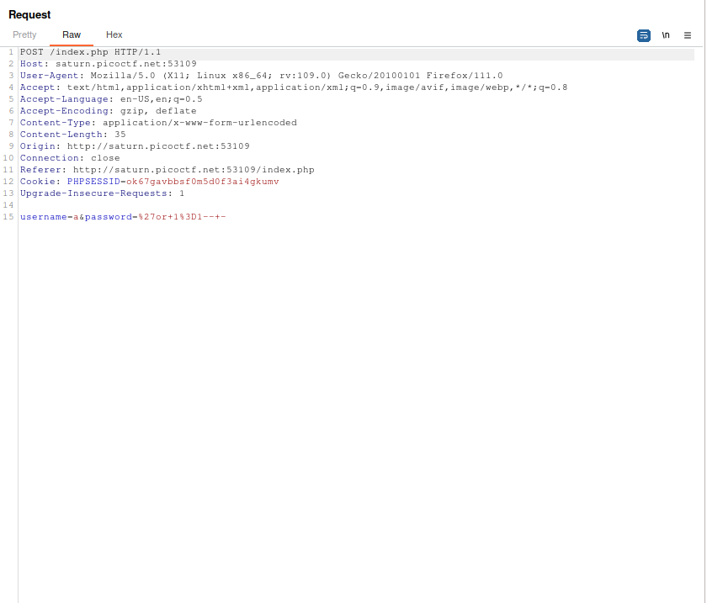The height and width of the screenshot is (603, 707).
Task: Switch to the Hex tab
Action: coord(114,35)
